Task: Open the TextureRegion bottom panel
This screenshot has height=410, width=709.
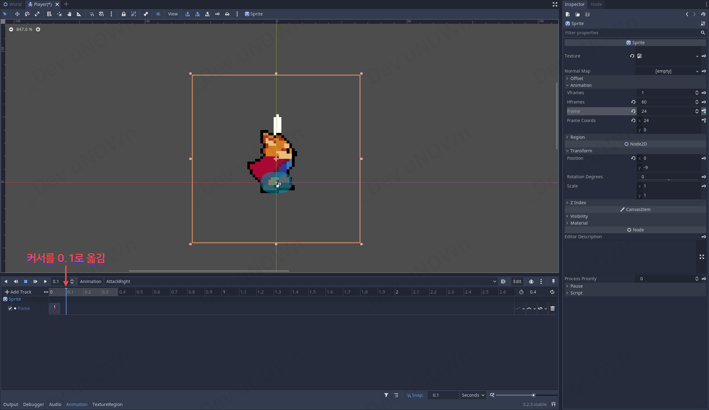Action: pos(107,404)
